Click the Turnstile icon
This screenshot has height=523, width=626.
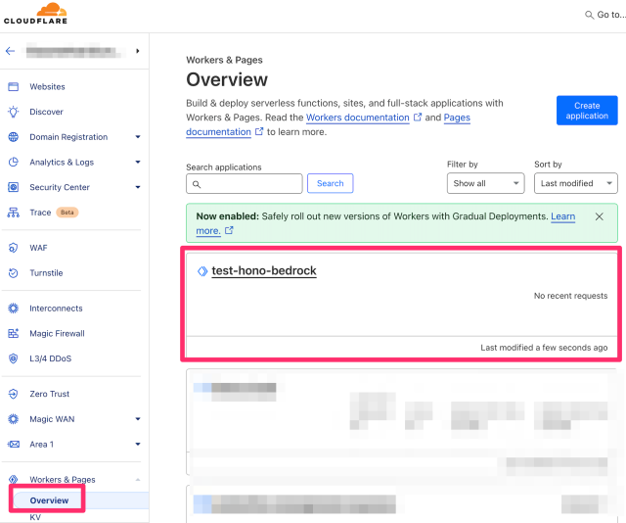[x=13, y=273]
